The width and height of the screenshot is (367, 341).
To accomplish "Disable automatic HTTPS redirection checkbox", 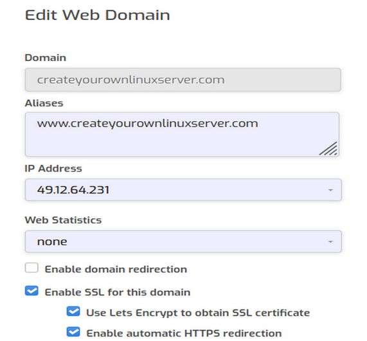I will [x=73, y=332].
